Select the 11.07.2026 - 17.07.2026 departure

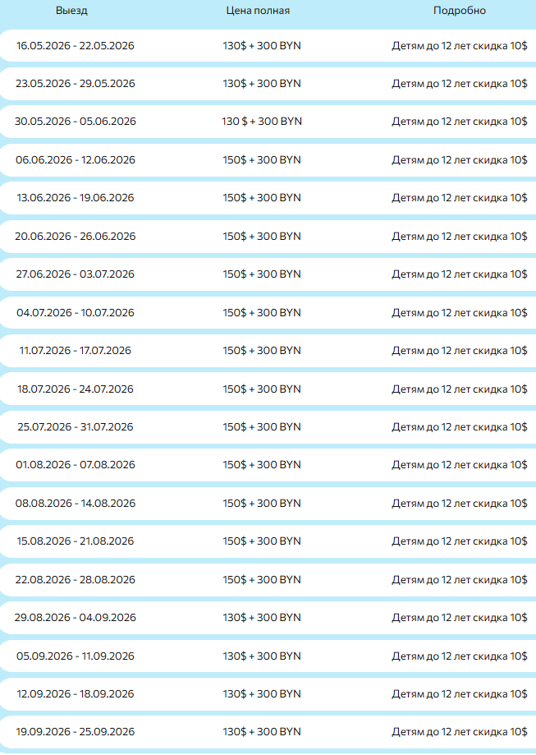click(76, 351)
